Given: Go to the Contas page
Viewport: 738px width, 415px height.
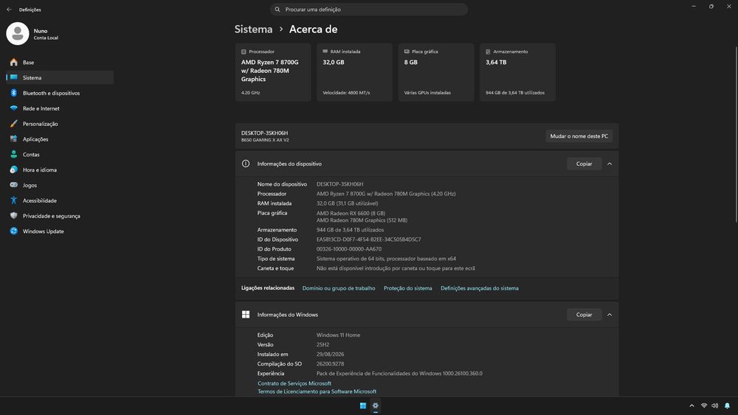Looking at the screenshot, I should [x=60, y=154].
